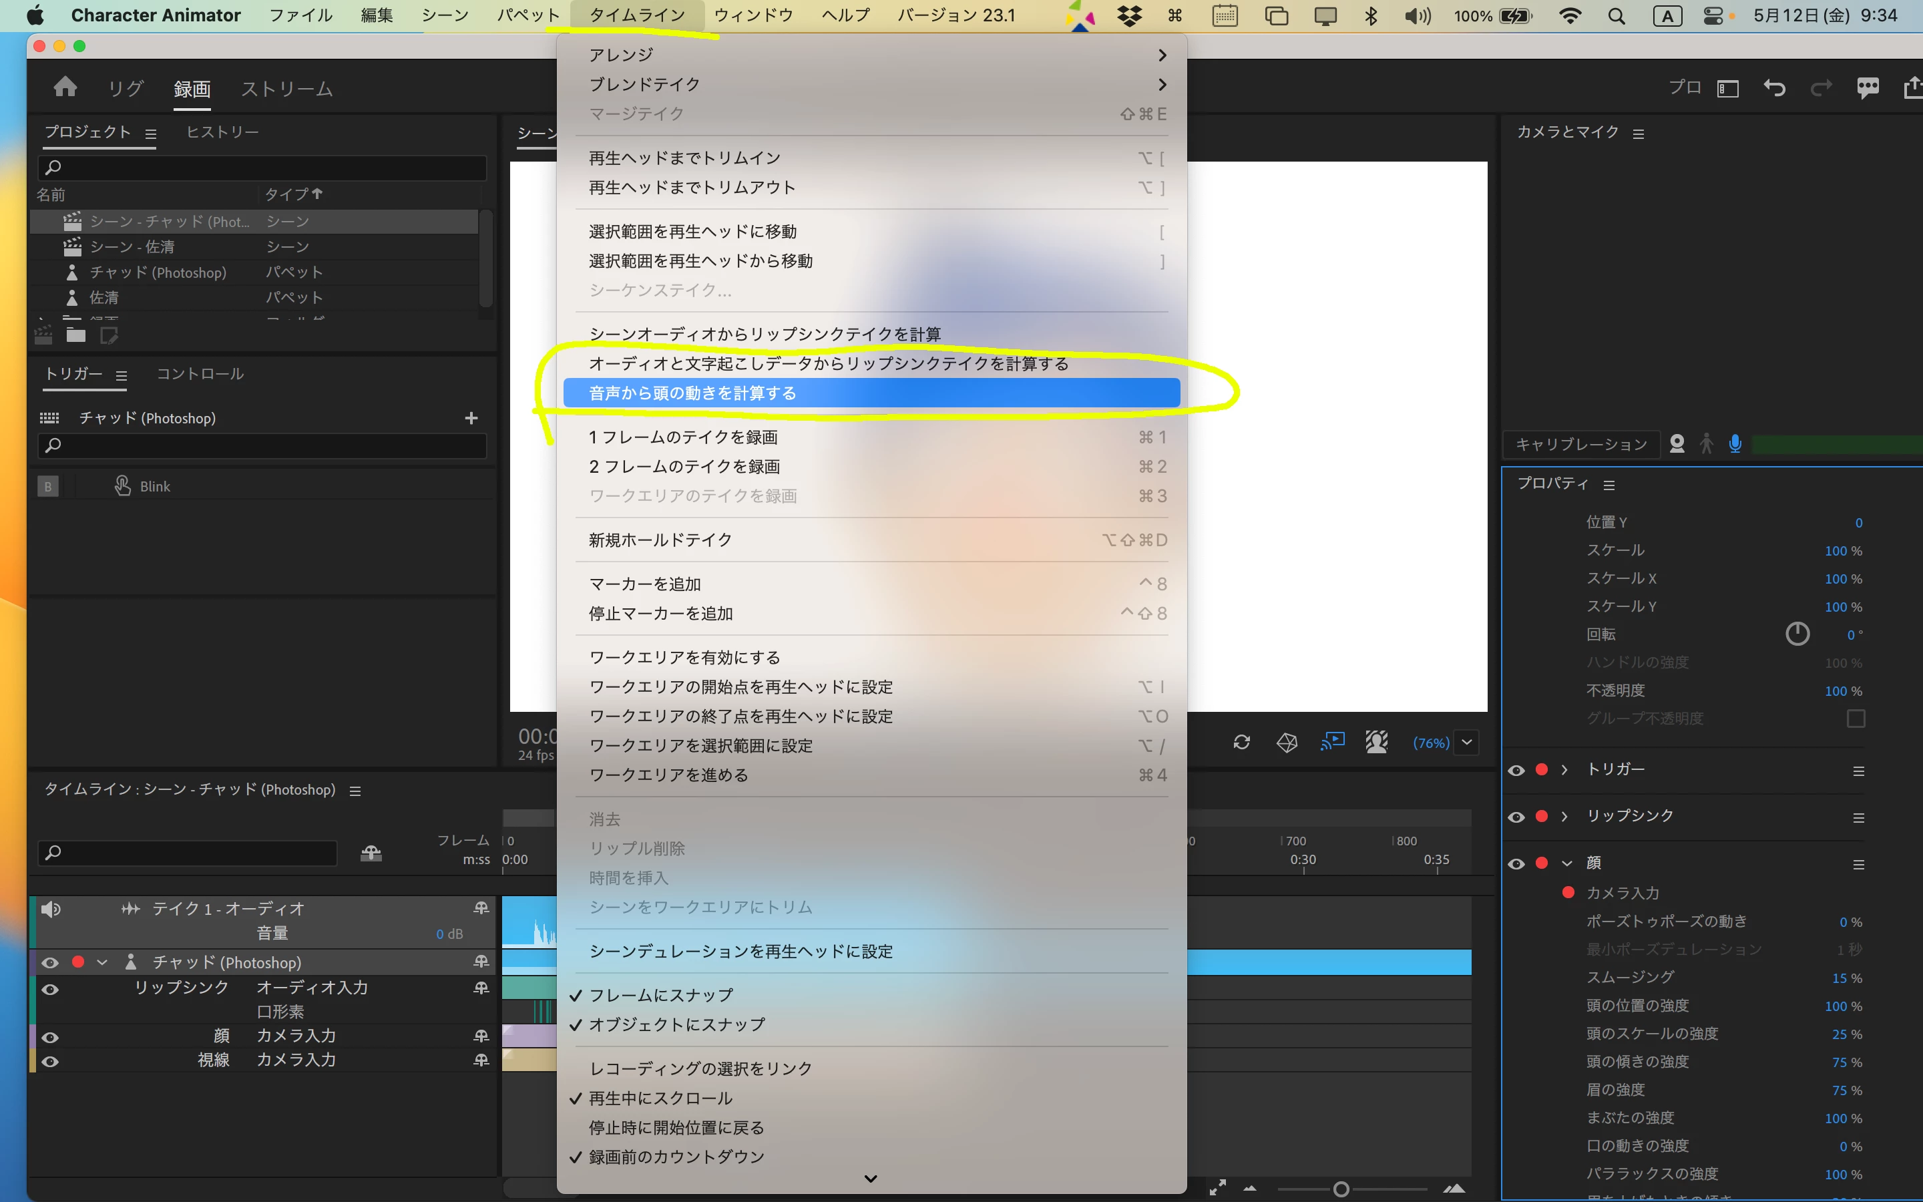Image resolution: width=1923 pixels, height=1202 pixels.
Task: Switch to the Stream (ストリーム) workspace tab
Action: coord(286,89)
